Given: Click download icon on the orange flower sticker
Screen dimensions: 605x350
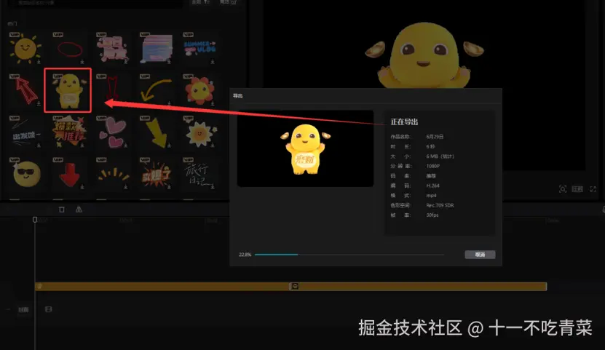Looking at the screenshot, I should pos(213,103).
